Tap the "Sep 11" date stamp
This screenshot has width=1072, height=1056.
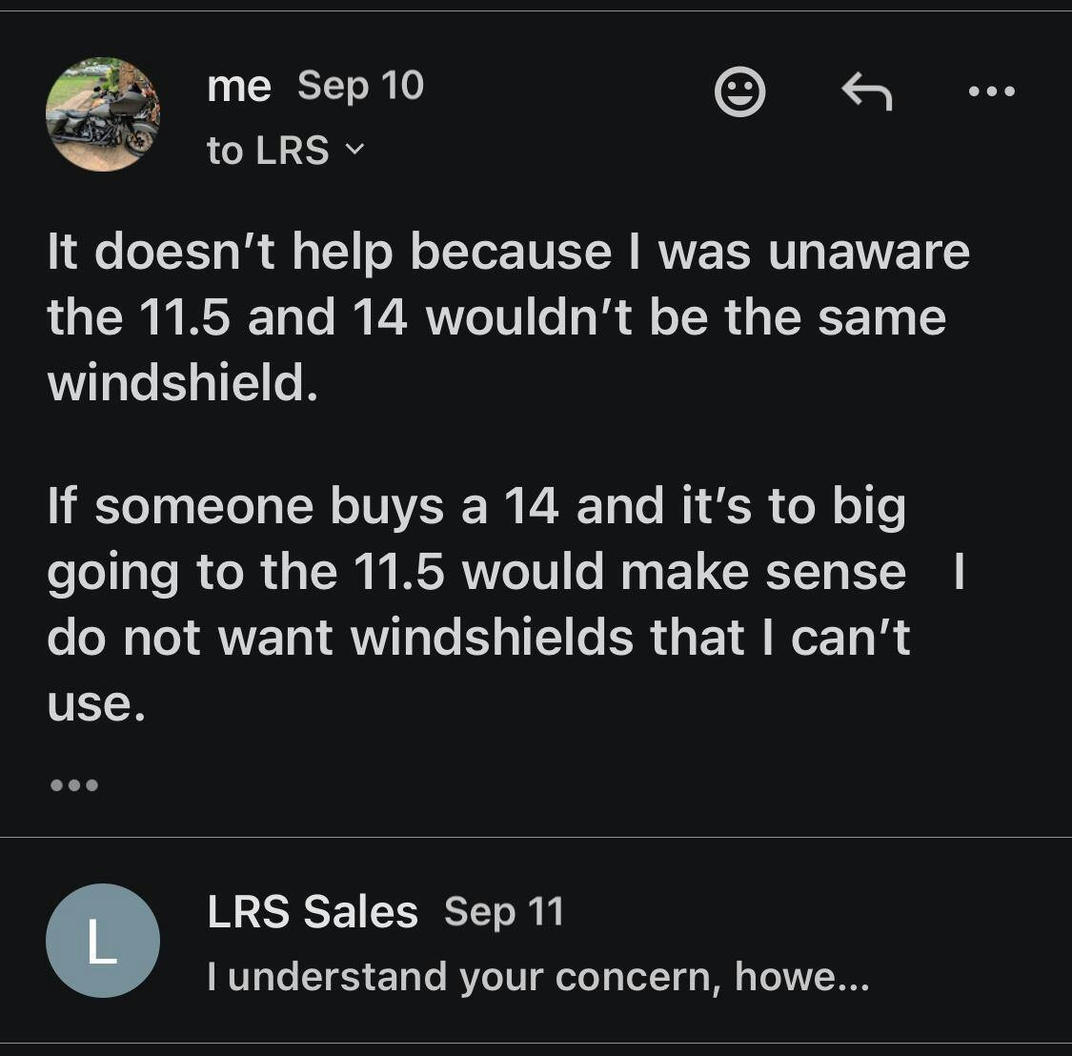(x=504, y=911)
